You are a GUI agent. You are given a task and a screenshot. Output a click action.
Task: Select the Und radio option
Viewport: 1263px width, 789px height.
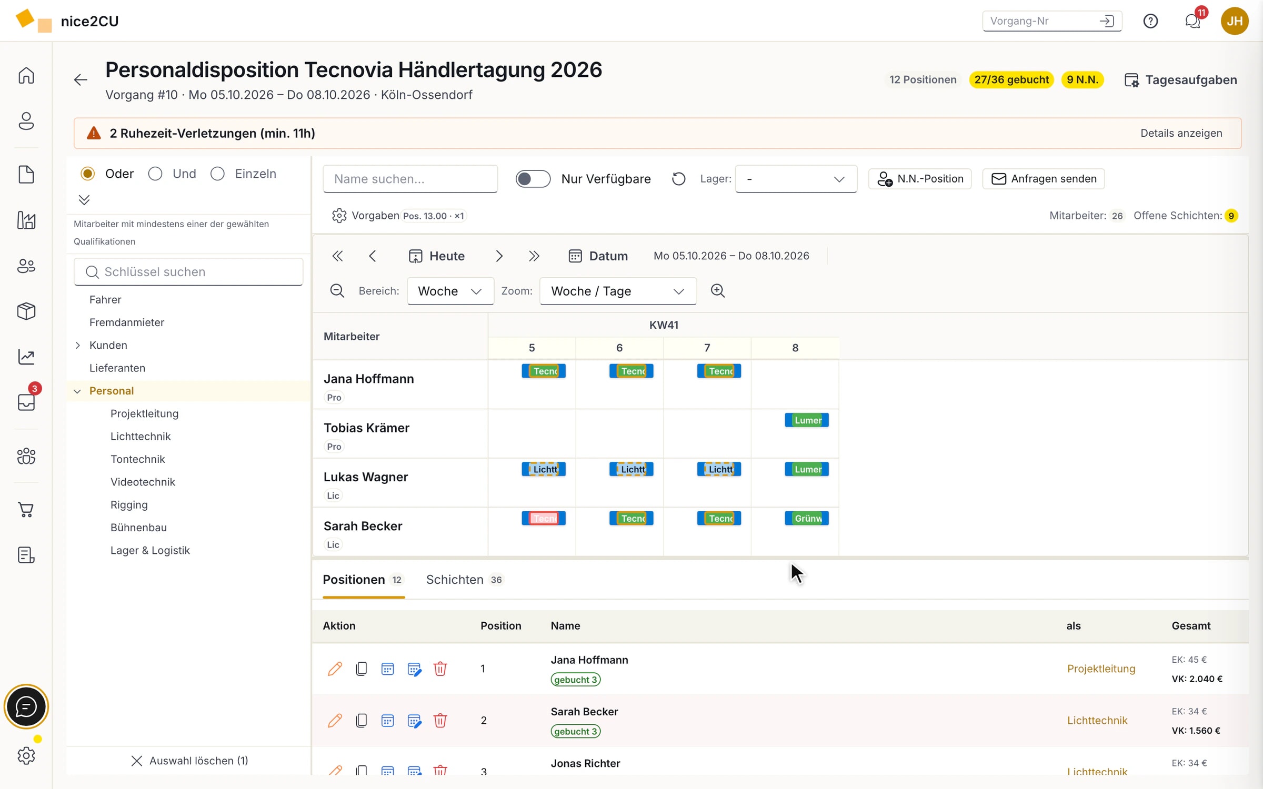pos(155,174)
